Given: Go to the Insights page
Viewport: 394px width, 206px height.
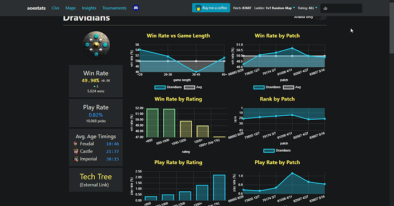Looking at the screenshot, I should (89, 8).
